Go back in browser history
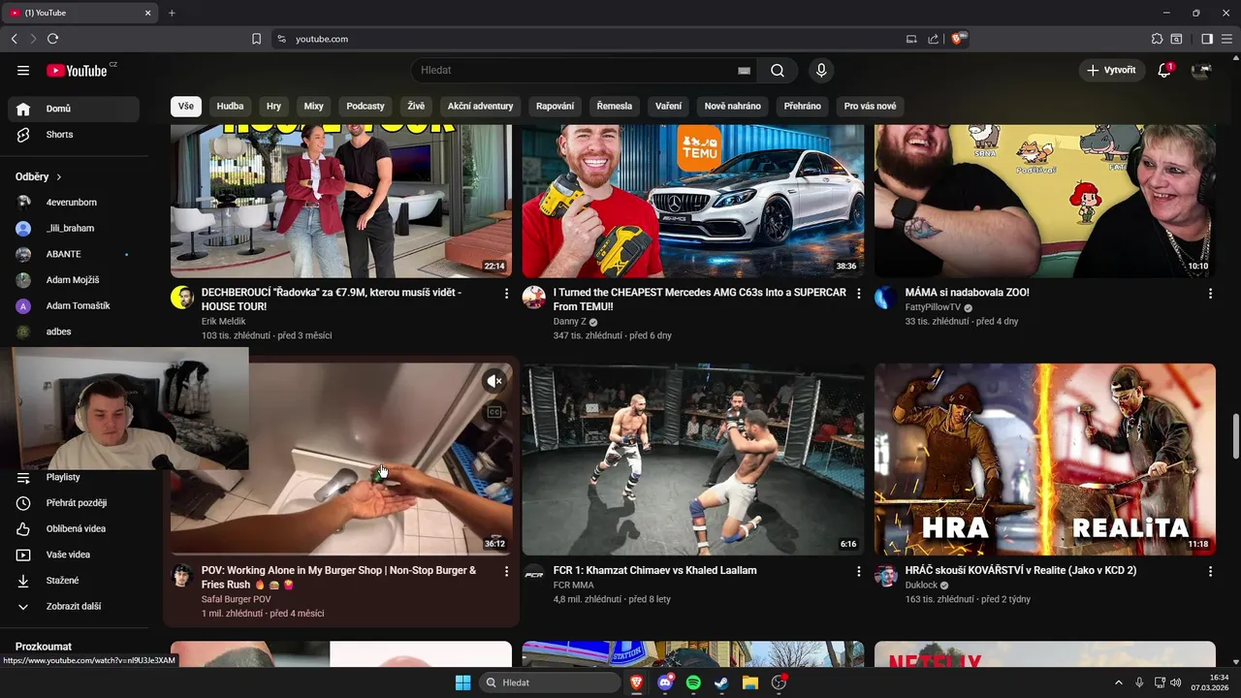This screenshot has height=698, width=1241. pos(14,39)
